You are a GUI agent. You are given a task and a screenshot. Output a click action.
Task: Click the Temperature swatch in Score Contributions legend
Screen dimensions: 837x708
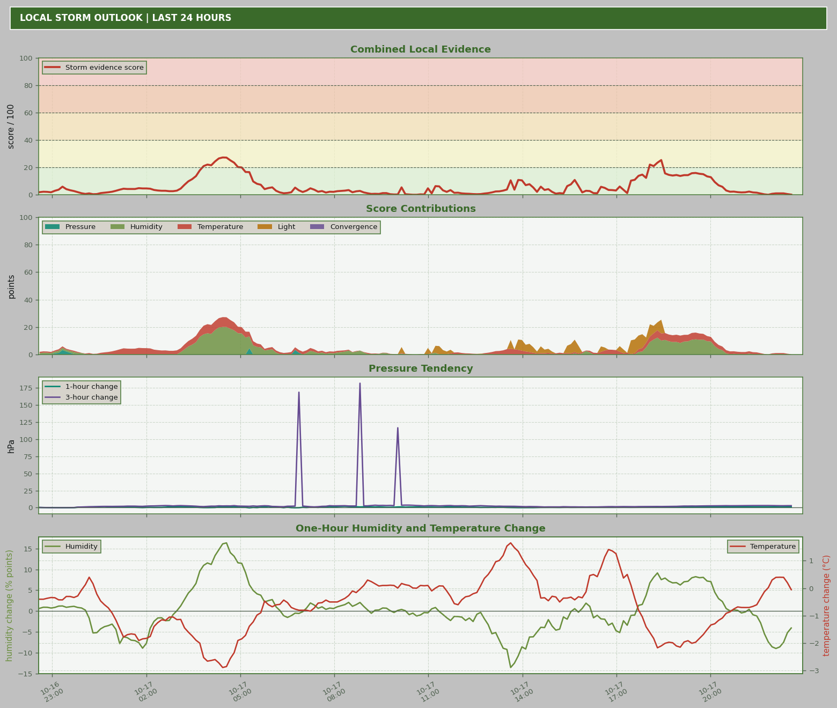click(185, 227)
